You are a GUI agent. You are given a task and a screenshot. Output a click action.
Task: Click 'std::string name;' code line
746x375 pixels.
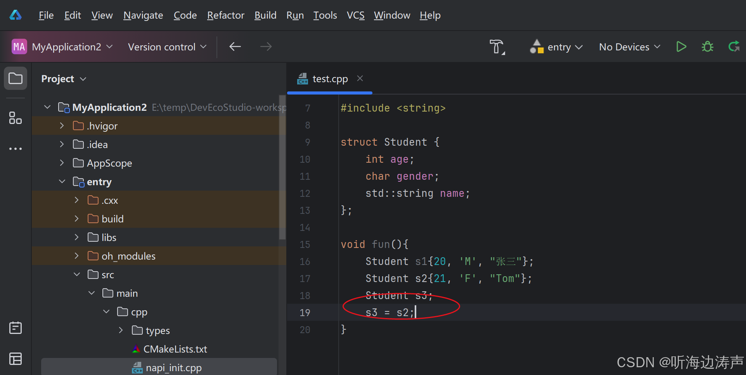pyautogui.click(x=418, y=193)
